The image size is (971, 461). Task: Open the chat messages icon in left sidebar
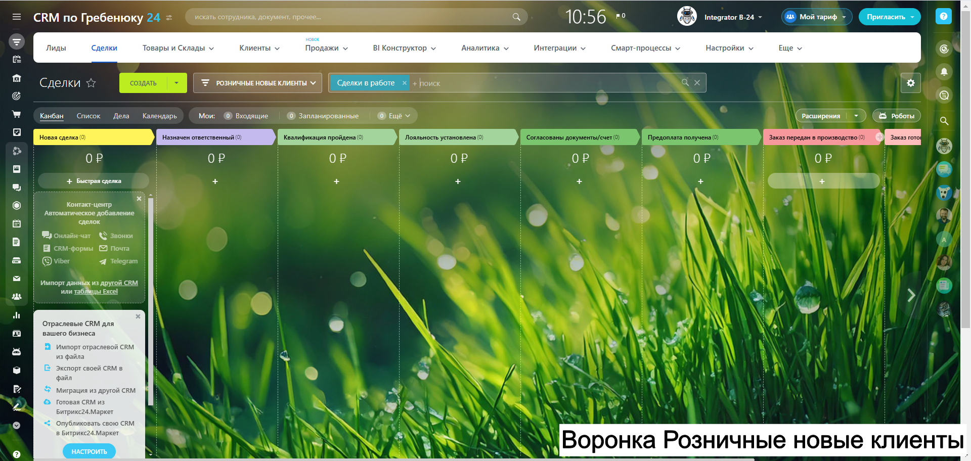pos(17,188)
